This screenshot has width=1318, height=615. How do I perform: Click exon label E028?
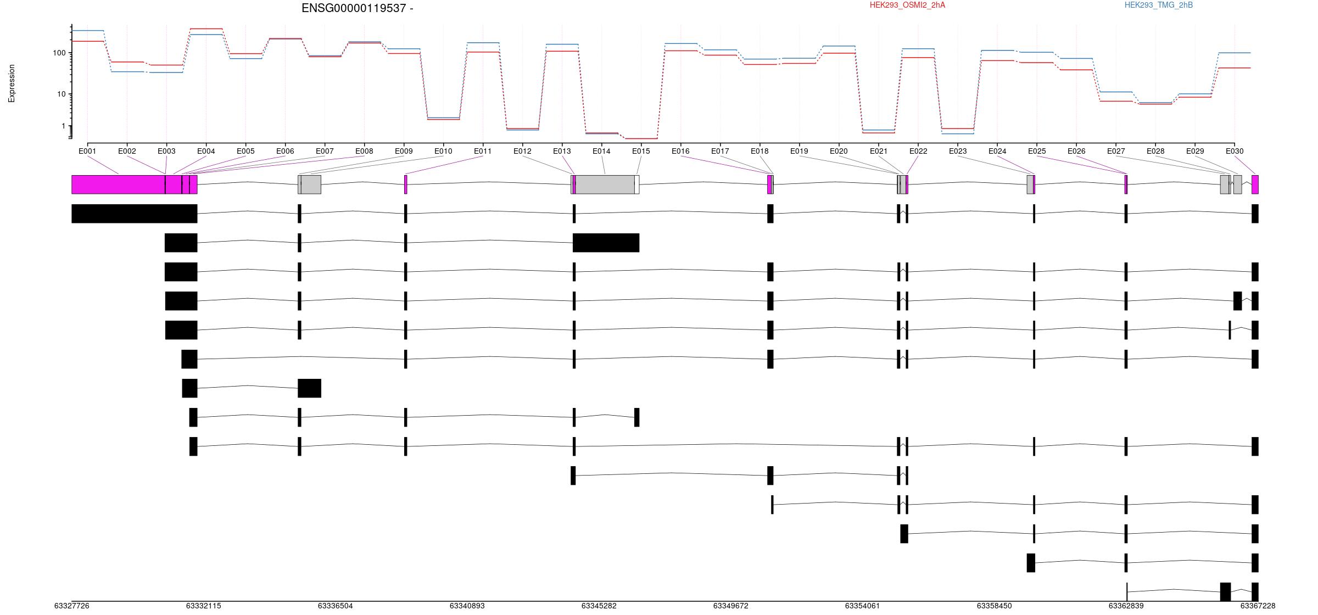coord(1155,151)
